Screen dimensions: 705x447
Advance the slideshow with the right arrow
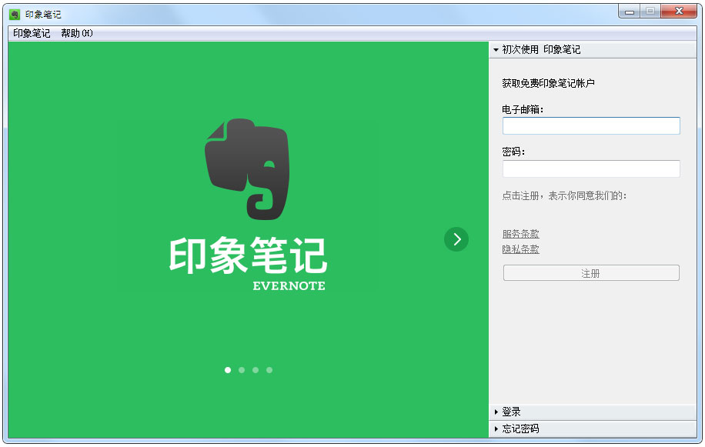456,239
